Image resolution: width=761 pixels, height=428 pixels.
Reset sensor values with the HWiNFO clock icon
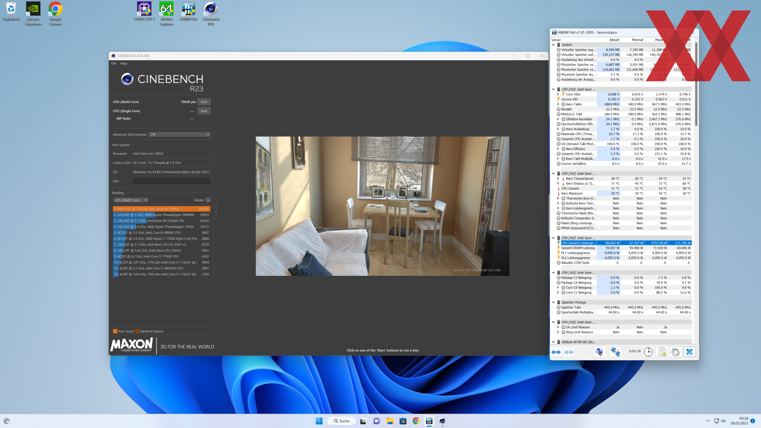coord(648,352)
